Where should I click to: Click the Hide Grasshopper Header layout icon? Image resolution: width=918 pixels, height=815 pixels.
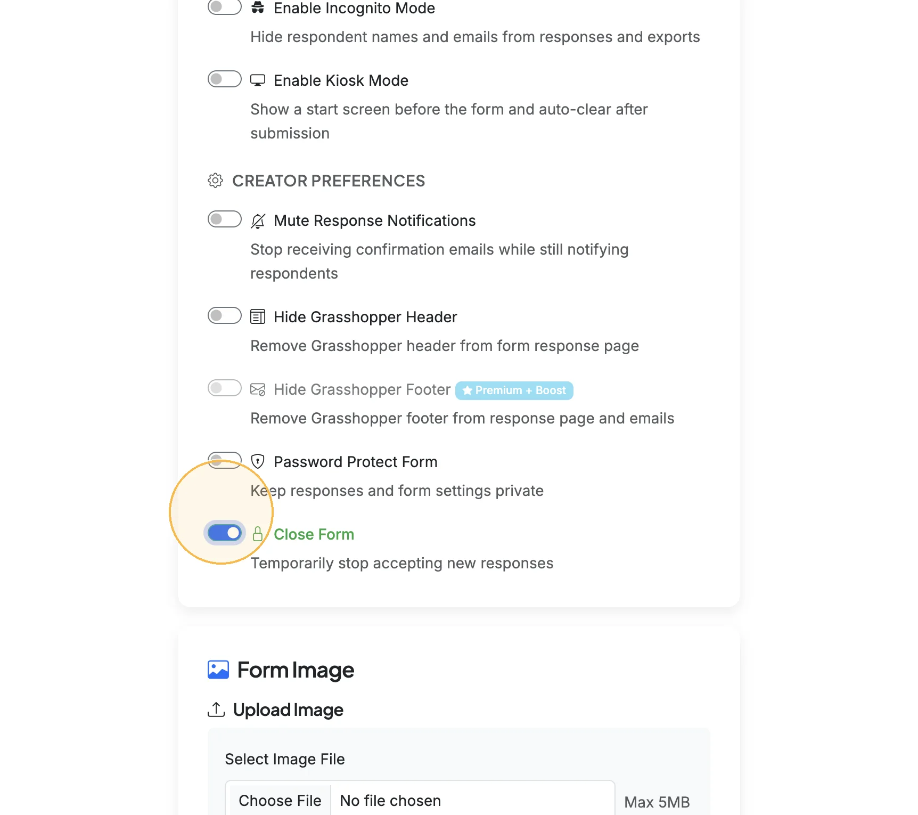pos(258,317)
